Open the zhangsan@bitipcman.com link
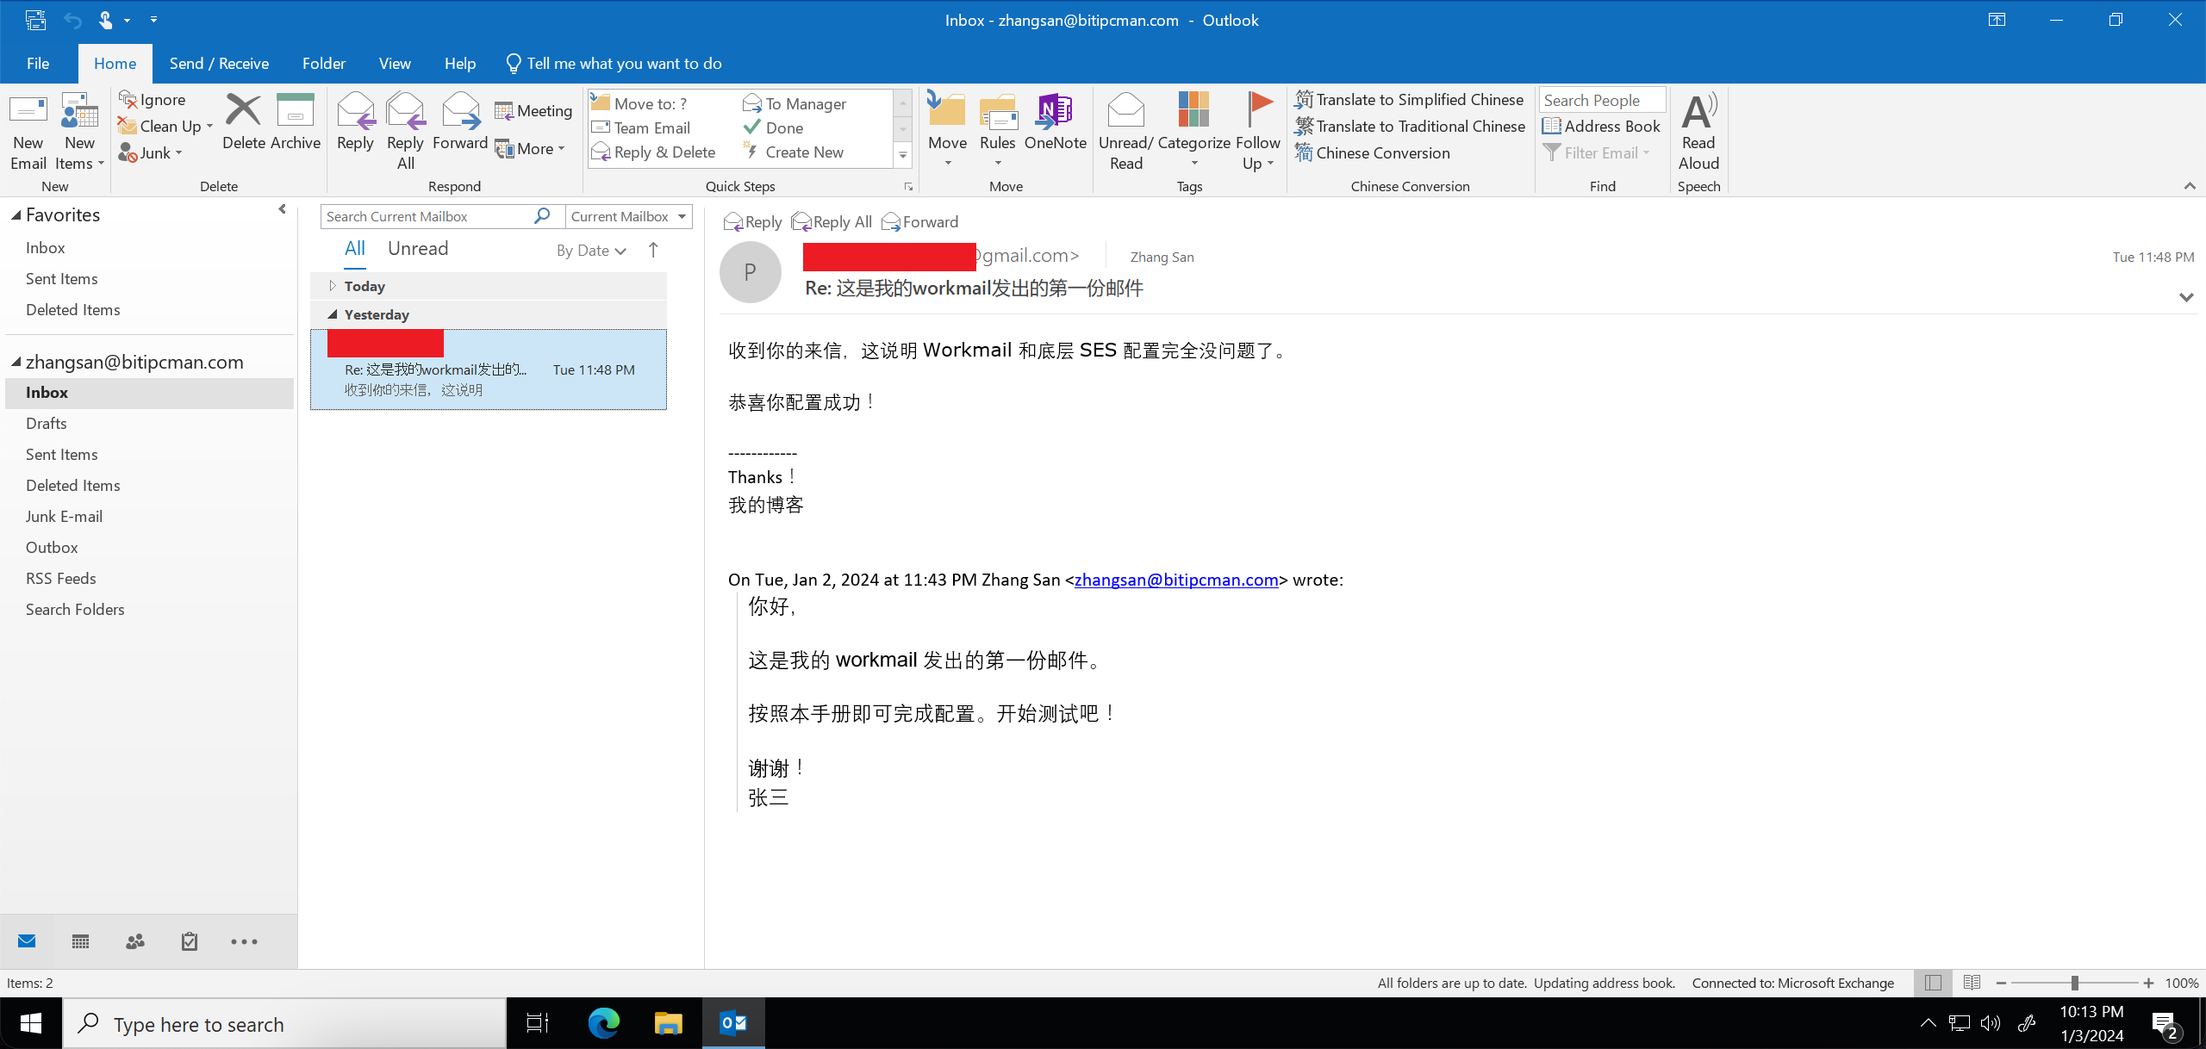The height and width of the screenshot is (1049, 2206). (1176, 580)
